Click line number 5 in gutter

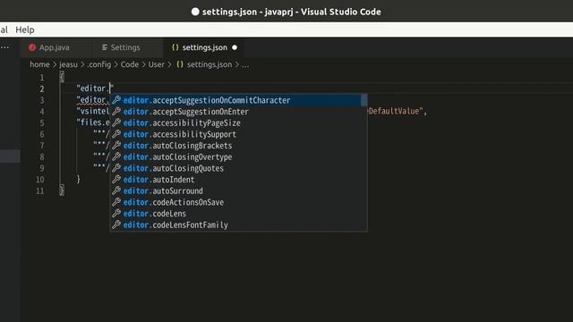point(42,123)
